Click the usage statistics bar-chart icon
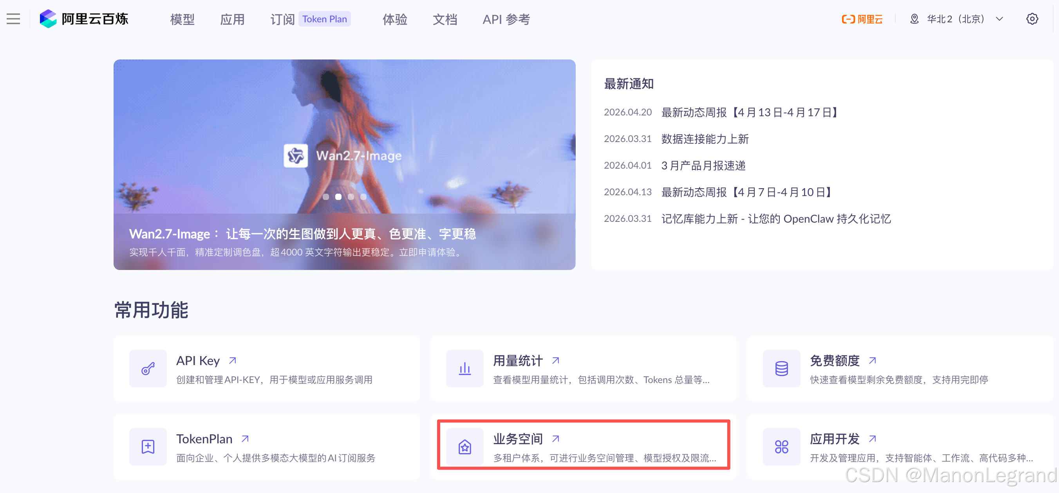 point(464,369)
